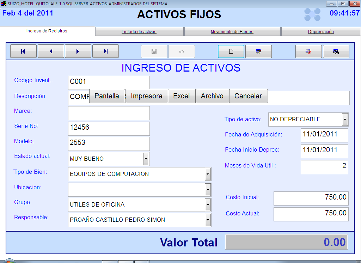This screenshot has width=361, height=263.
Task: Switch to Listado de activos tab
Action: (x=139, y=32)
